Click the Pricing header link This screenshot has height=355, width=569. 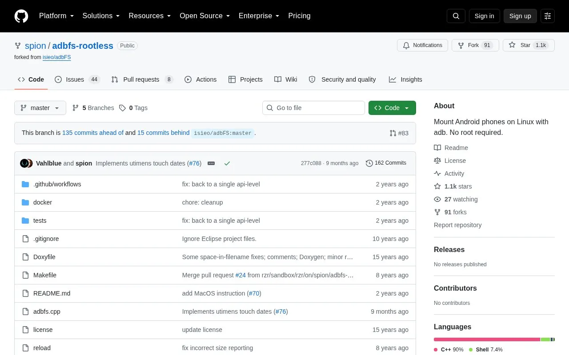(299, 16)
